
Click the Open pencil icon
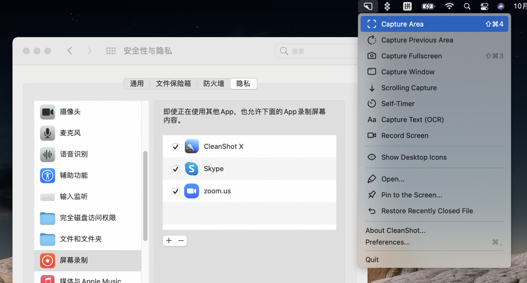pos(372,179)
